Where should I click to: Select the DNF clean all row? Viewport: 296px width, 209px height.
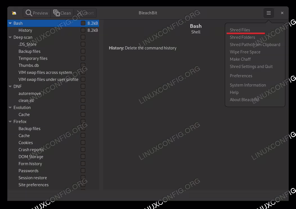coord(53,101)
